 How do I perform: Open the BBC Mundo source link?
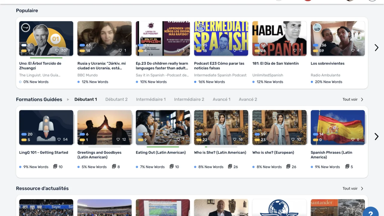coord(87,75)
